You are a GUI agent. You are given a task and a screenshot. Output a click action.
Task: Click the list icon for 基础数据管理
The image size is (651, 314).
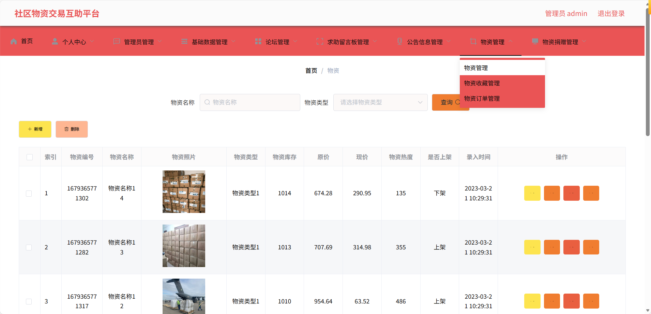[x=184, y=42]
